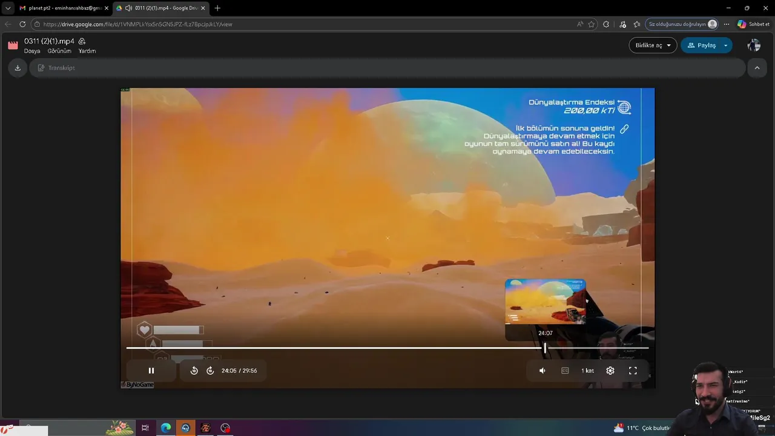Go back to the previous page
The height and width of the screenshot is (436, 775).
(8, 24)
